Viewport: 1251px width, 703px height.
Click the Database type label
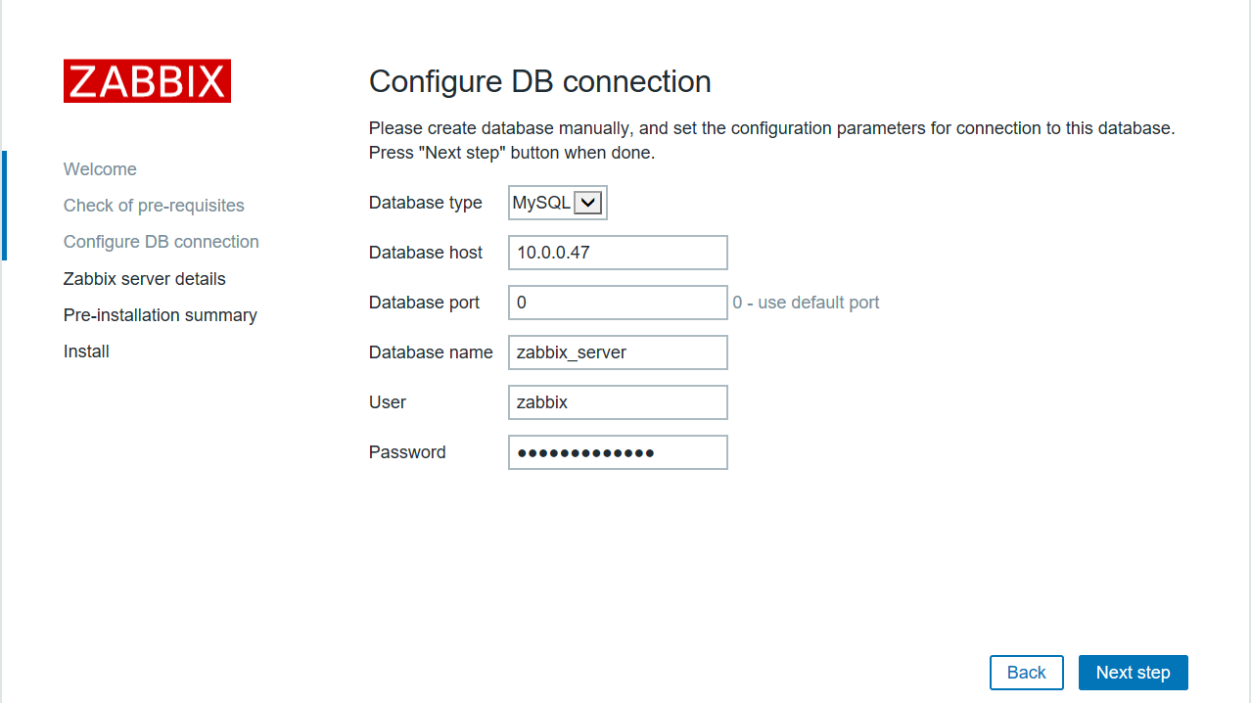426,203
